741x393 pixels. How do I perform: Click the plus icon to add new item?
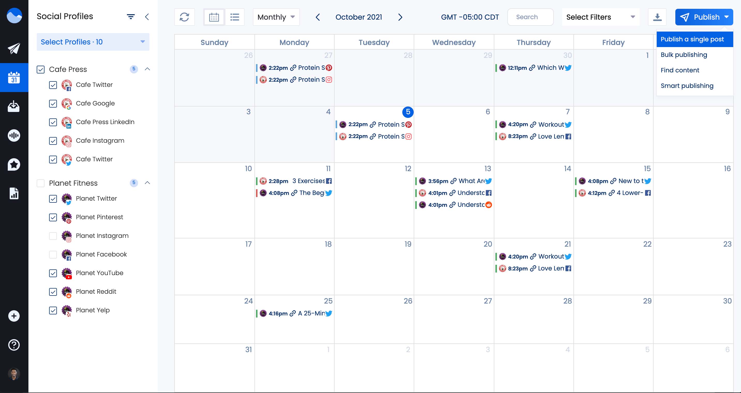tap(13, 316)
